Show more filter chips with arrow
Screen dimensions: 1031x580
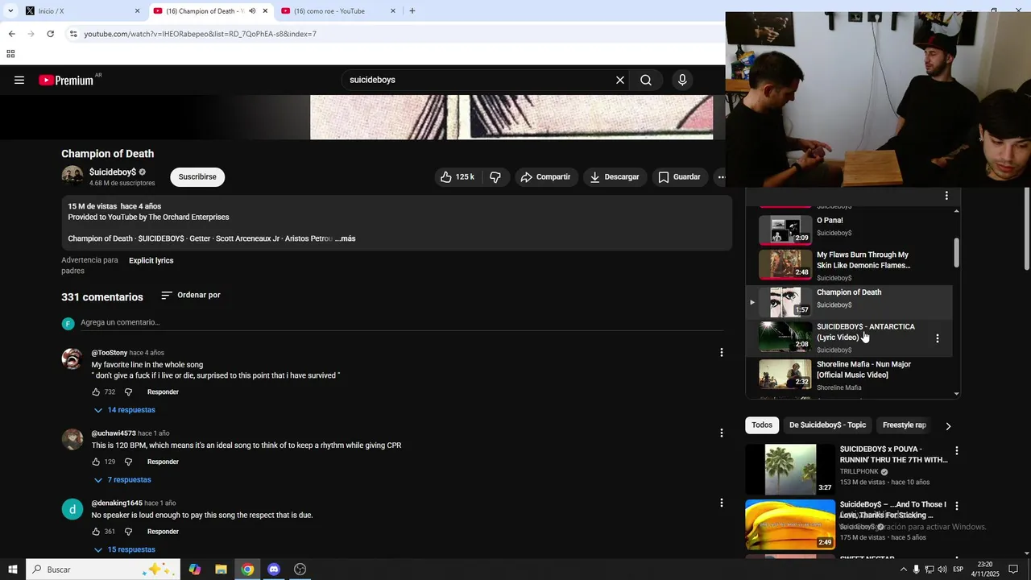[948, 425]
